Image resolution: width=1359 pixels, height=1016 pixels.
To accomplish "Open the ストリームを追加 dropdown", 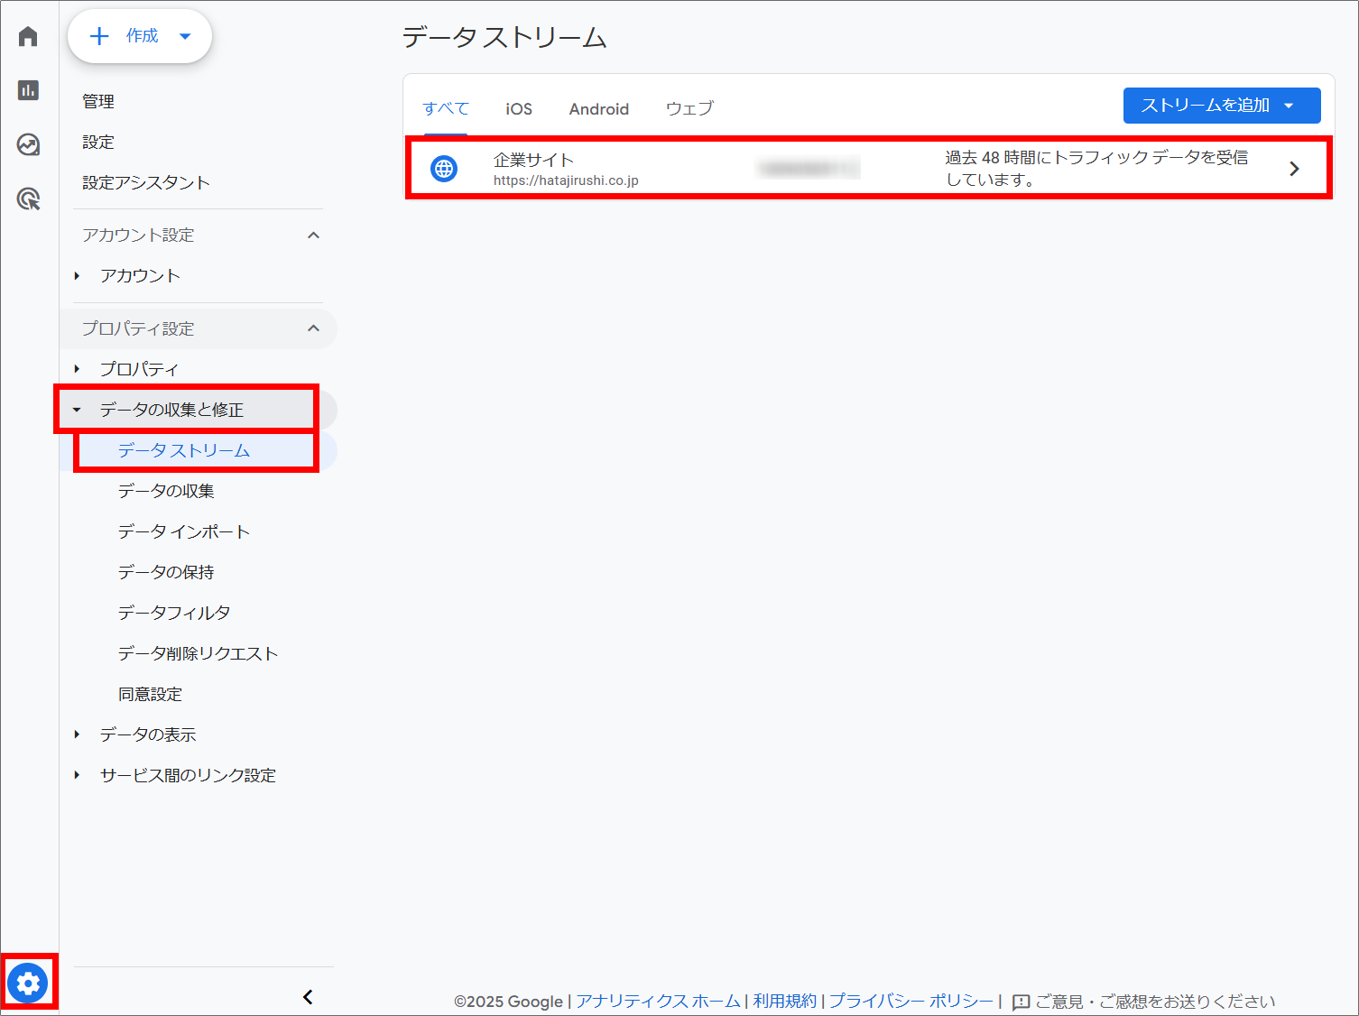I will click(x=1221, y=106).
